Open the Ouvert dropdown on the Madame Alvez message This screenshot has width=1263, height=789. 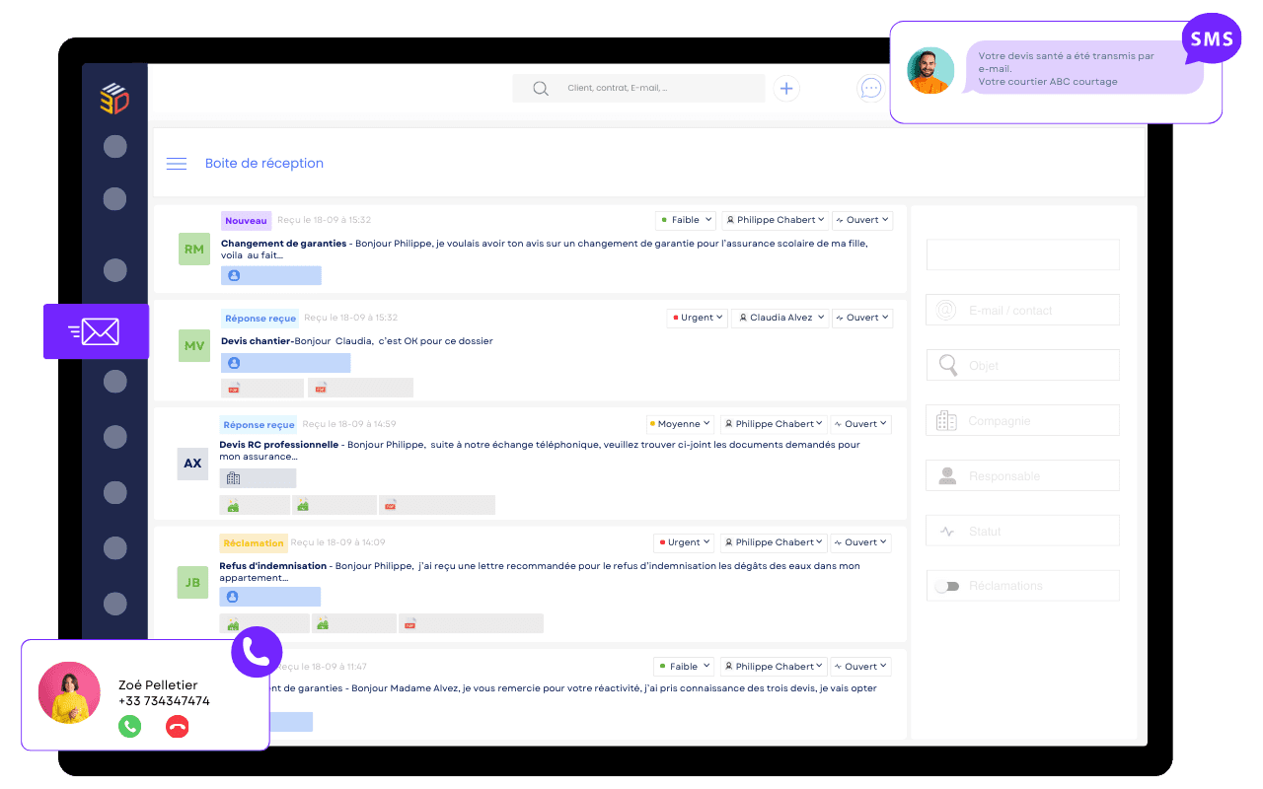(x=860, y=667)
